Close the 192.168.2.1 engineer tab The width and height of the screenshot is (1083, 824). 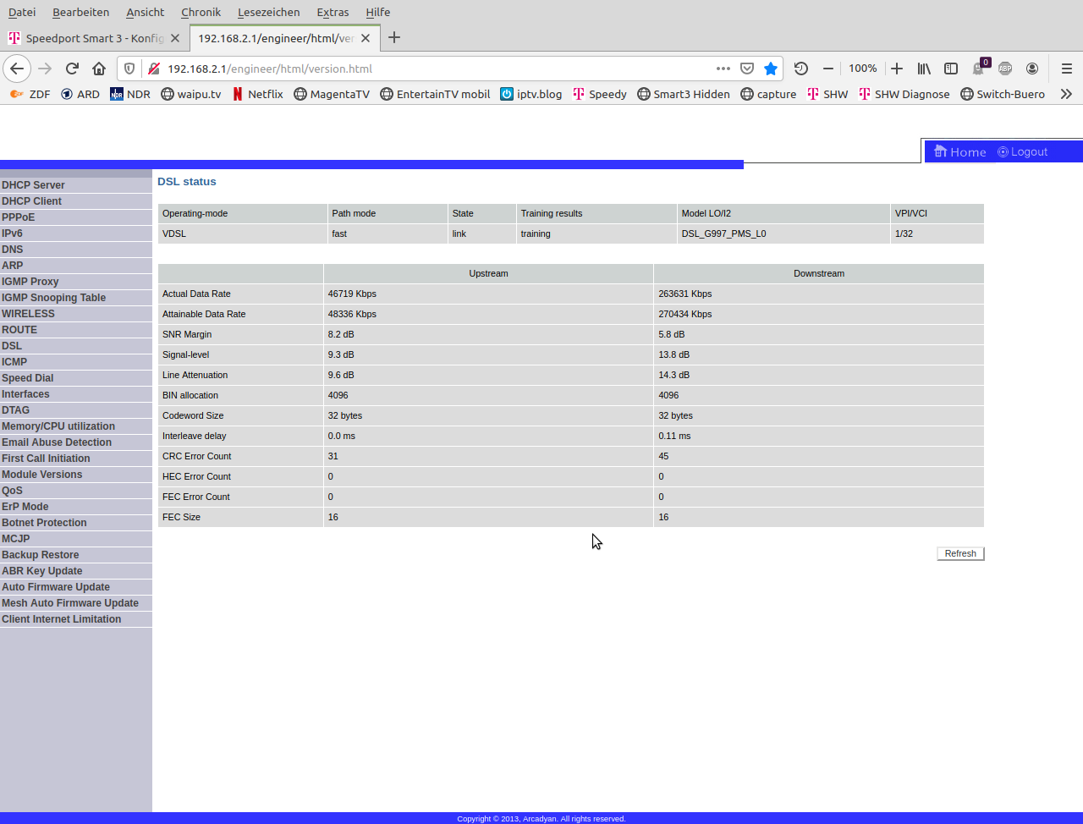pyautogui.click(x=366, y=38)
